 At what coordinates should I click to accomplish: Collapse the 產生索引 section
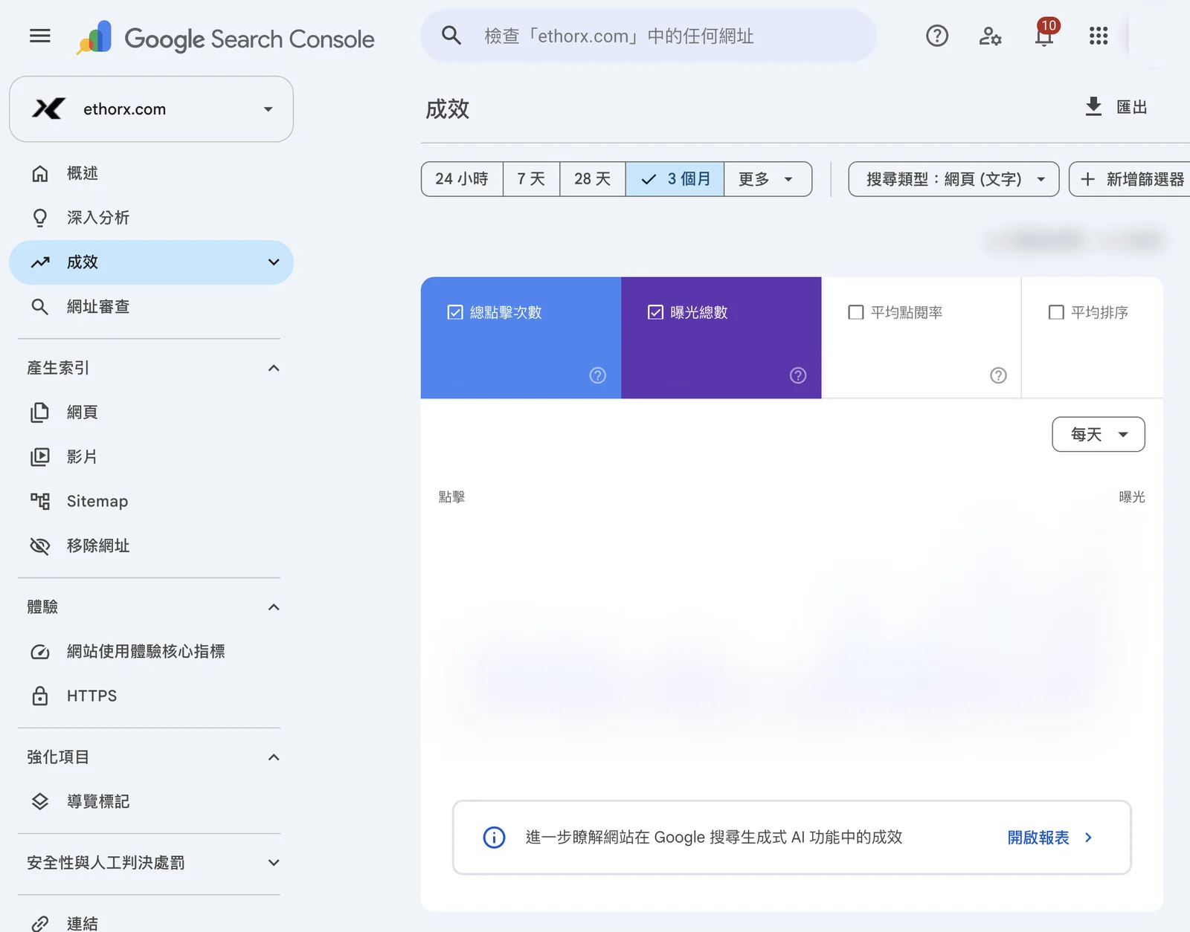coord(274,368)
